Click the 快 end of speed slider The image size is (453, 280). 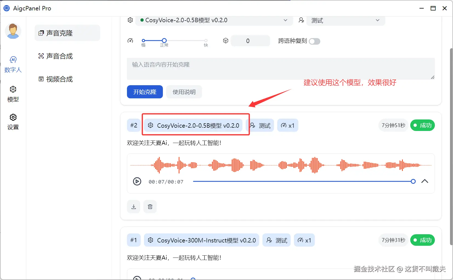click(206, 41)
